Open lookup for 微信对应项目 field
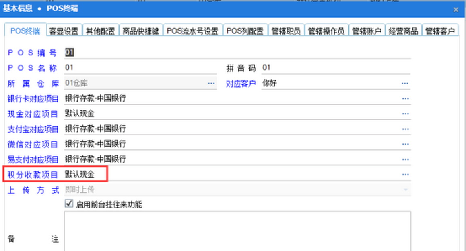This screenshot has height=251, width=466. coord(405,144)
